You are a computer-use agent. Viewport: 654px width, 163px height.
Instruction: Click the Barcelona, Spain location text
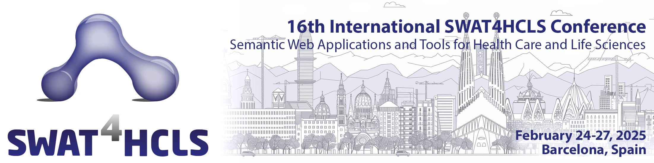pyautogui.click(x=594, y=150)
